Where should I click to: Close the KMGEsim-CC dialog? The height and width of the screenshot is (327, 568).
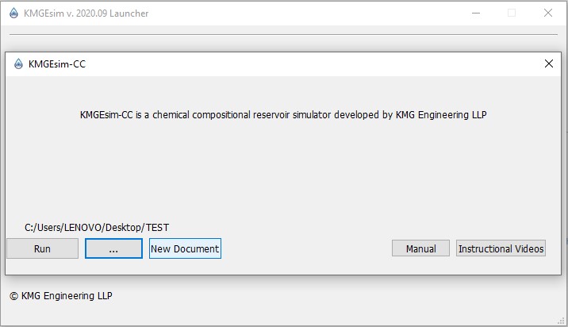click(548, 64)
